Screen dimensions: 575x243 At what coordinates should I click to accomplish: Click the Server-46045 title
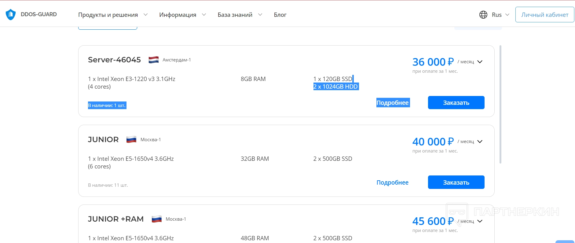coord(114,60)
